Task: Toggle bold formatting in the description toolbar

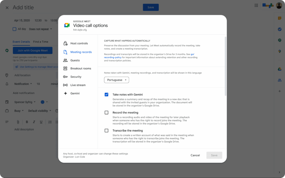Action: 27,122
